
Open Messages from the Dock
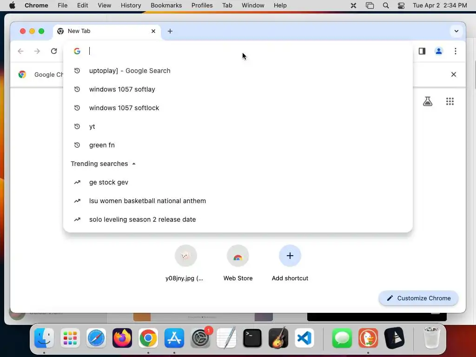point(342,338)
